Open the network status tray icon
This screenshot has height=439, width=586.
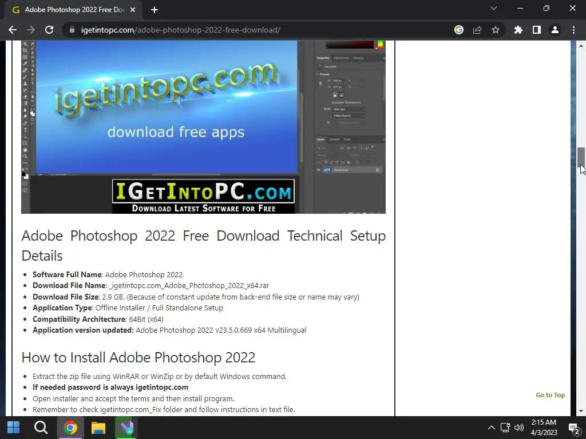pos(505,428)
